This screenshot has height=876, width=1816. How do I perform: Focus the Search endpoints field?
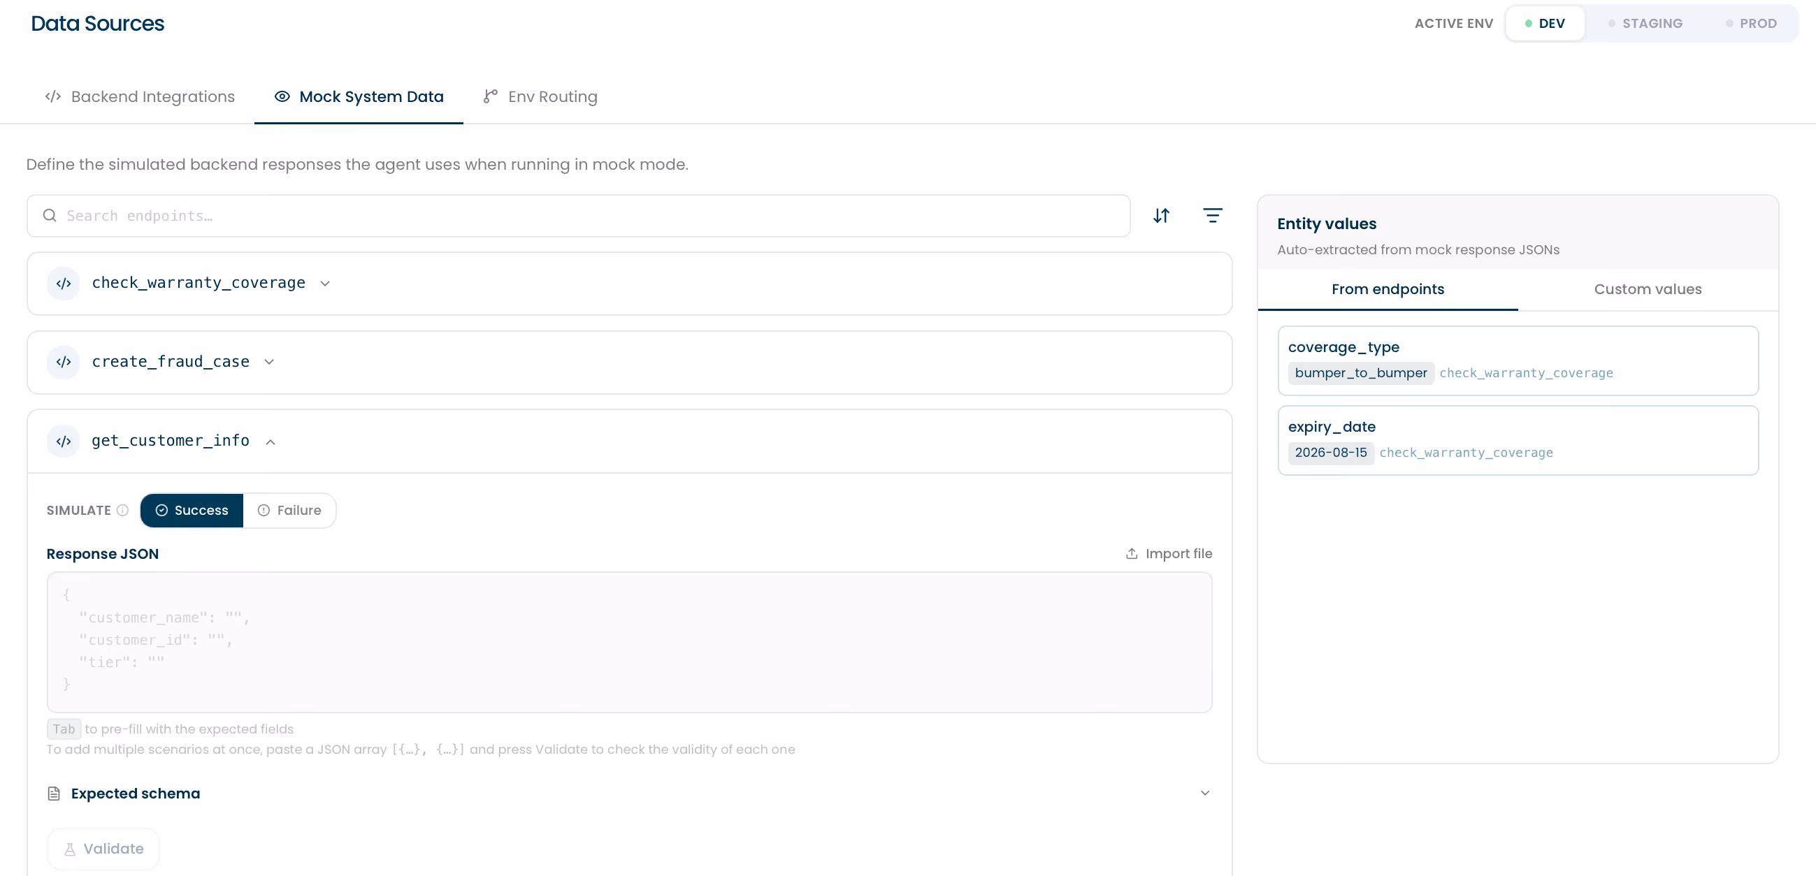coord(578,216)
